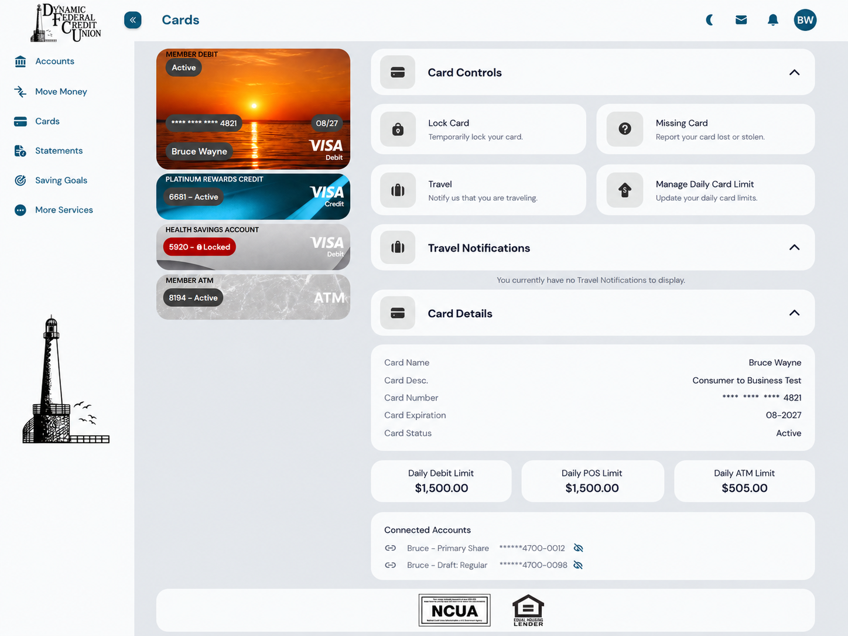The width and height of the screenshot is (848, 636).
Task: Click the Daily POS Limit tile
Action: click(x=592, y=481)
